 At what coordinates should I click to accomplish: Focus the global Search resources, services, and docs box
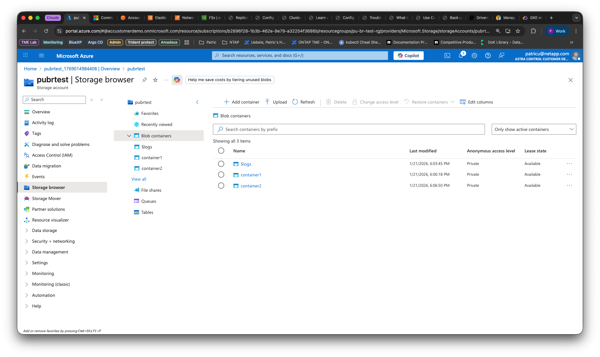(300, 56)
